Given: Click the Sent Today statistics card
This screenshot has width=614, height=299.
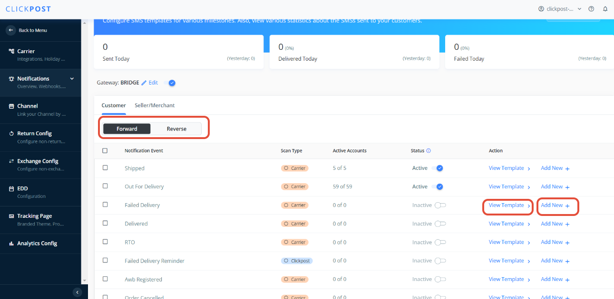Looking at the screenshot, I should [x=179, y=52].
